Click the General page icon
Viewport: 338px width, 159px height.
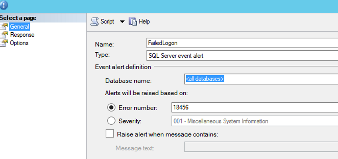4,27
